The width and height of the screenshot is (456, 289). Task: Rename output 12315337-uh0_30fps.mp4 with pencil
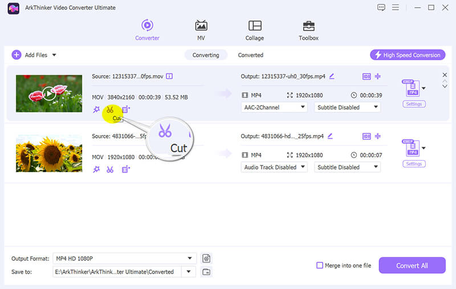coord(332,76)
